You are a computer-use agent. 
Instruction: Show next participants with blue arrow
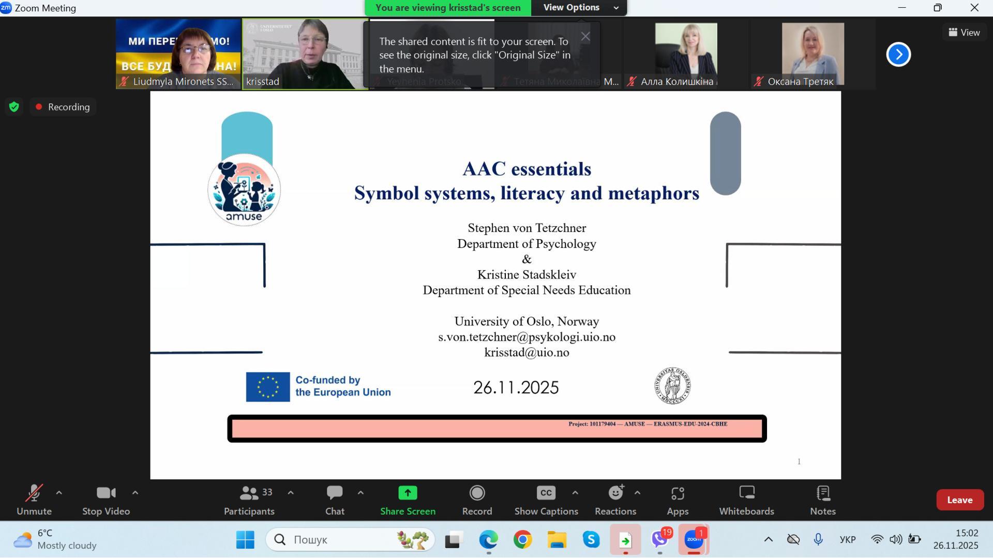pyautogui.click(x=898, y=54)
